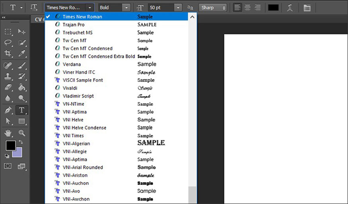This screenshot has width=348, height=204.
Task: Toggle the character and paragraph panels button
Action: [x=307, y=8]
